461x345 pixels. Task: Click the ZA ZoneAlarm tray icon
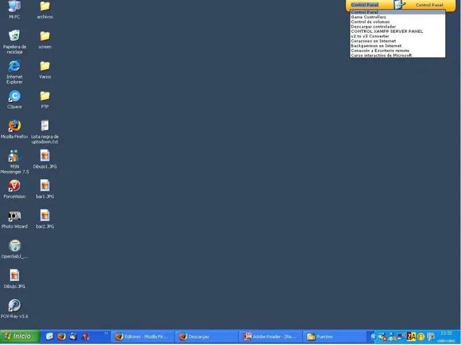[411, 336]
